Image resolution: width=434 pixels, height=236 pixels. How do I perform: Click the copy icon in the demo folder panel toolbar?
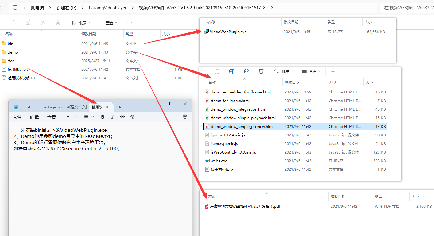coord(202,71)
